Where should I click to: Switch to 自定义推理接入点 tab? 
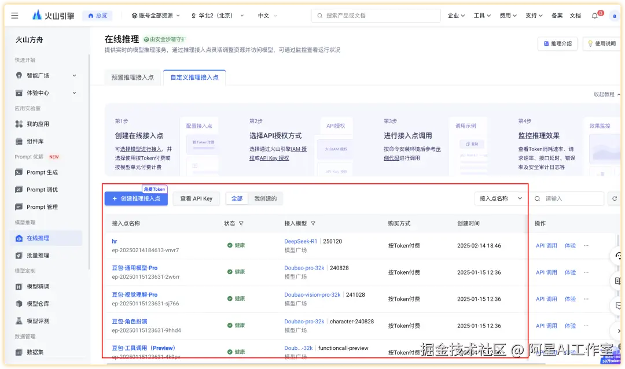point(194,78)
